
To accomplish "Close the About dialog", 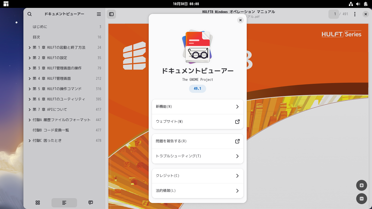I will click(x=240, y=20).
